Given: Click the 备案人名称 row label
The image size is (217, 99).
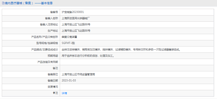Looking at the screenshot, I should tap(51, 18).
